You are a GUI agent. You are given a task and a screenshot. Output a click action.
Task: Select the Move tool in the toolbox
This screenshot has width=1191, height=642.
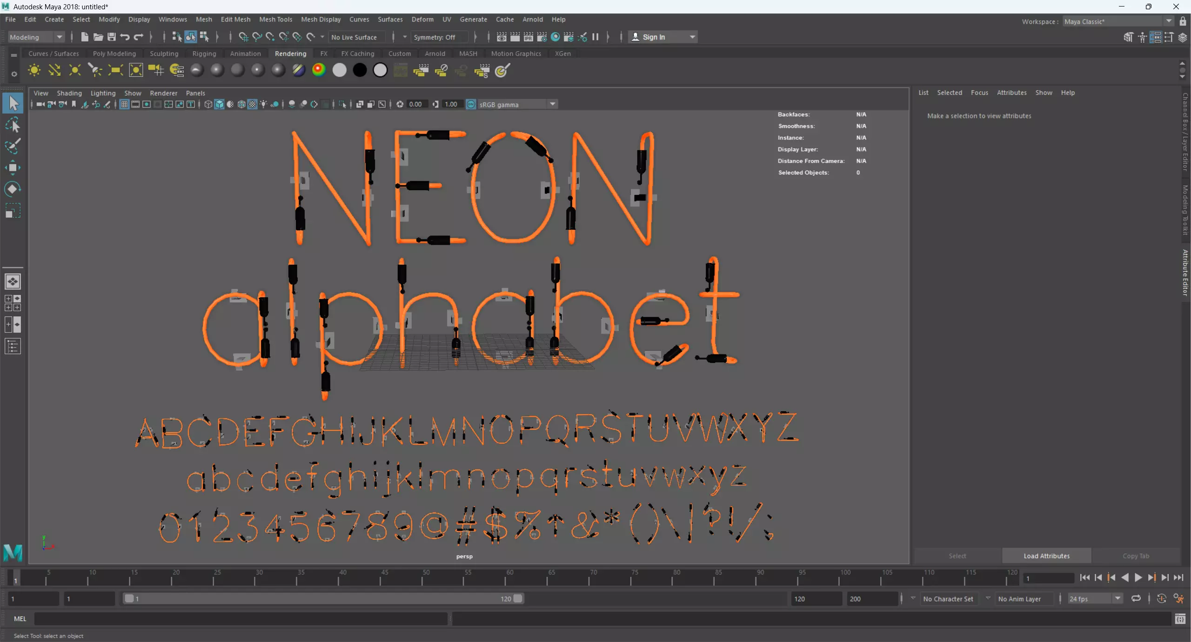click(x=13, y=167)
